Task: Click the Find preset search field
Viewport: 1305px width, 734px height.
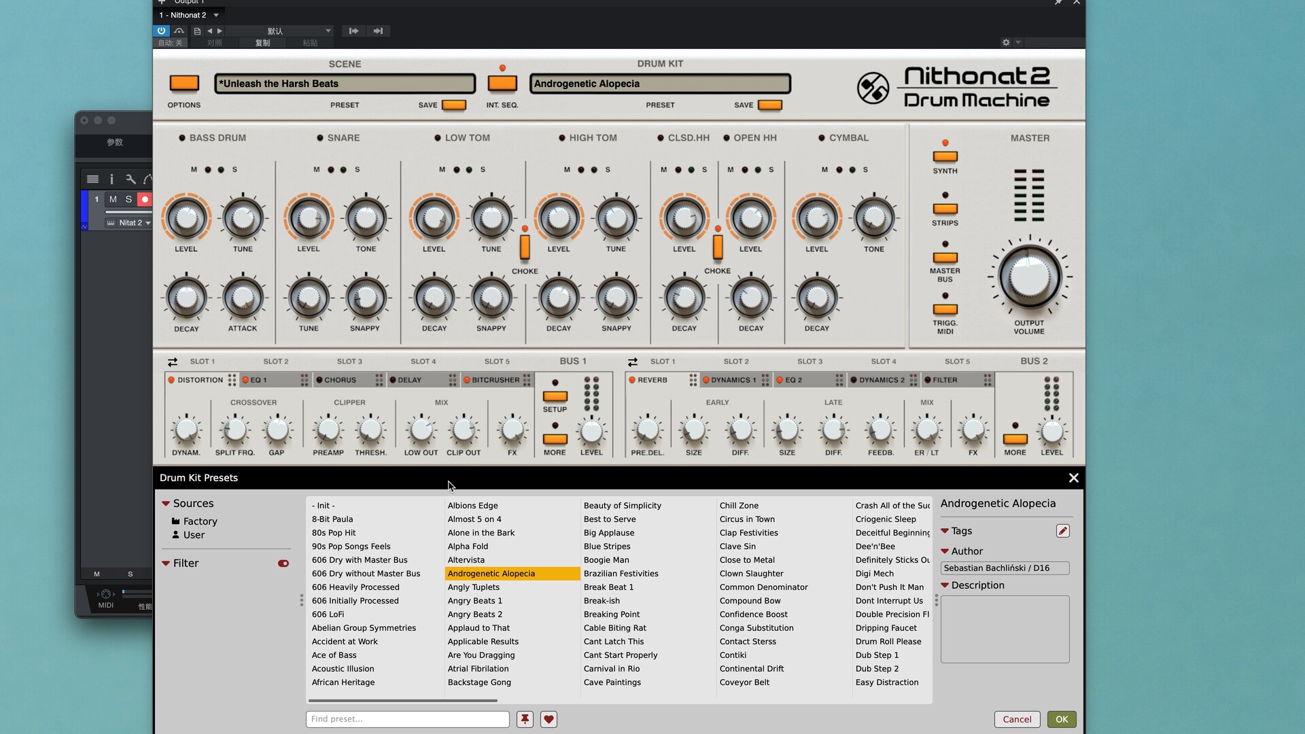Action: tap(407, 719)
